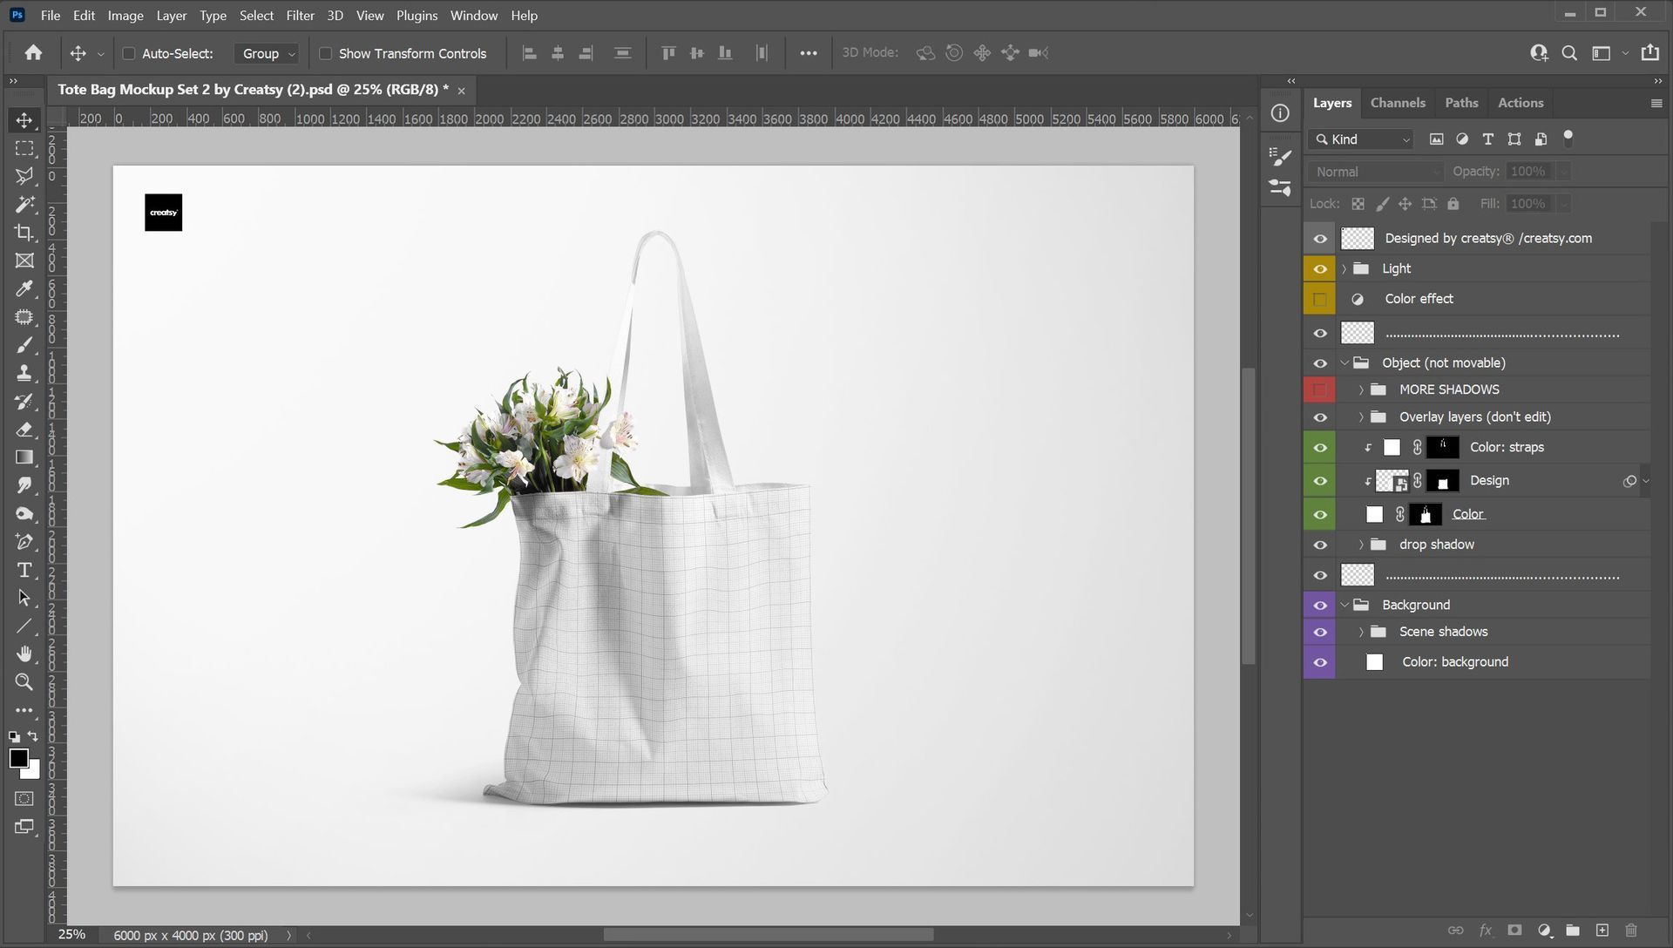The image size is (1673, 948).
Task: Open the Share icon at top right
Action: click(x=1649, y=53)
